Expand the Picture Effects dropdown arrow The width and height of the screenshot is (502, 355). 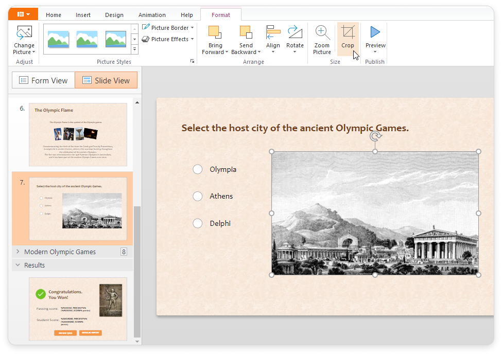192,39
